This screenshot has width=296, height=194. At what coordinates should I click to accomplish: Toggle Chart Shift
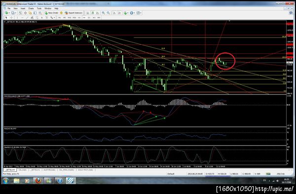[119, 13]
